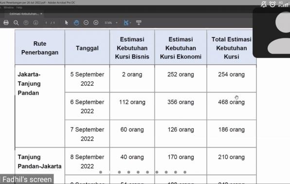Open the Find text magnifier tool
The width and height of the screenshot is (290, 184).
coord(16,23)
